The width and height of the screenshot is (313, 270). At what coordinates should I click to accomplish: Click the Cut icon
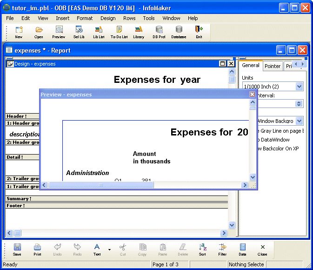[123, 250]
